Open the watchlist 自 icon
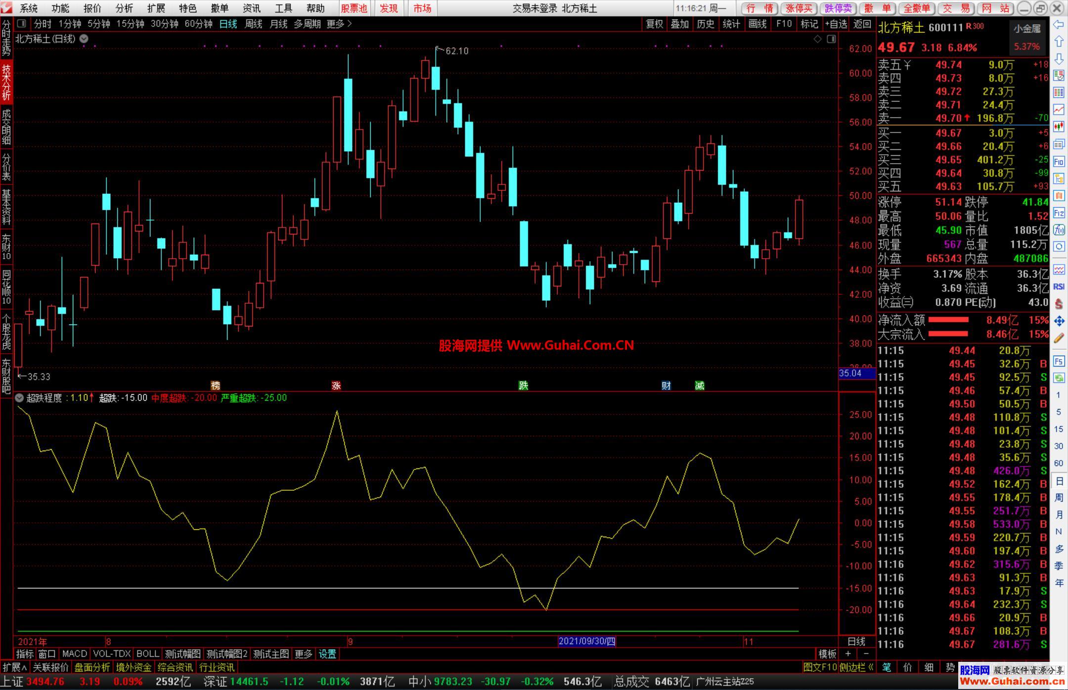Image resolution: width=1068 pixels, height=690 pixels. click(x=1059, y=195)
